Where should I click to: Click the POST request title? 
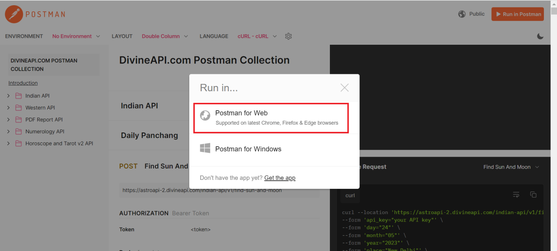point(154,166)
